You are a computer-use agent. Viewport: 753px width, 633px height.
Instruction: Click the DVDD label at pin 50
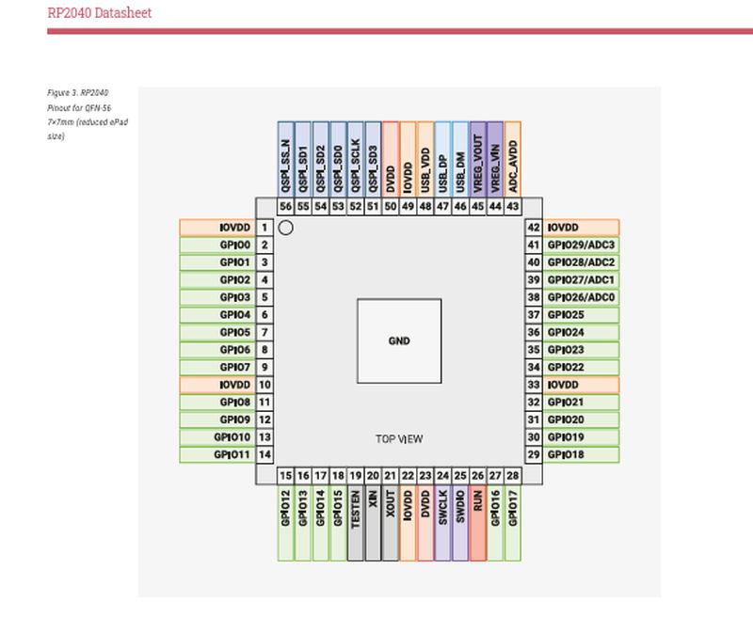click(391, 159)
